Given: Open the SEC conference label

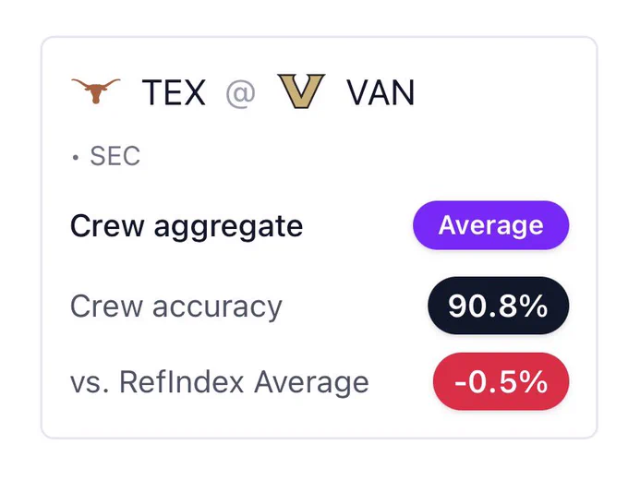Looking at the screenshot, I should pos(115,156).
